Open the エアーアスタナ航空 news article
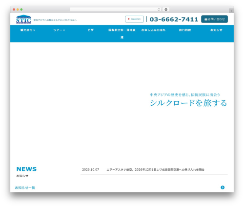 155,170
